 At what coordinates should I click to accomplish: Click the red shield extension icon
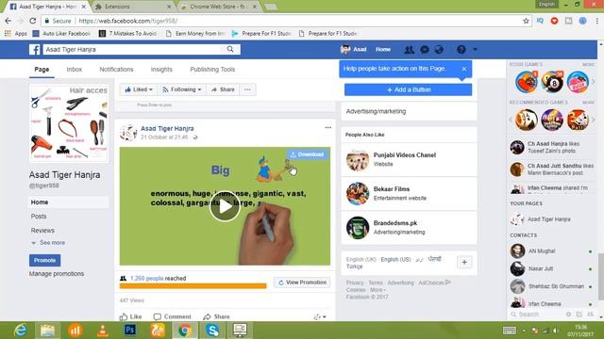[554, 21]
